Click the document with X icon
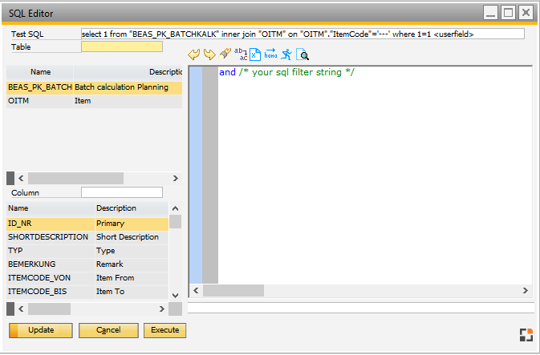 coord(255,54)
